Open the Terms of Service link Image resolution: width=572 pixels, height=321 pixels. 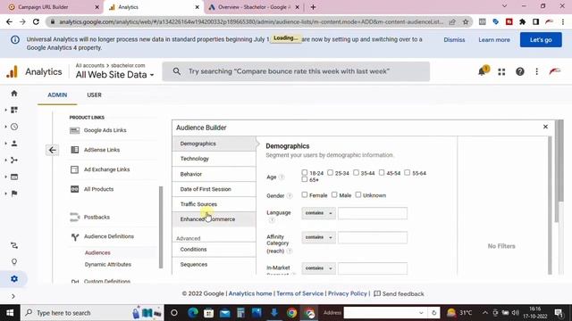click(x=300, y=293)
